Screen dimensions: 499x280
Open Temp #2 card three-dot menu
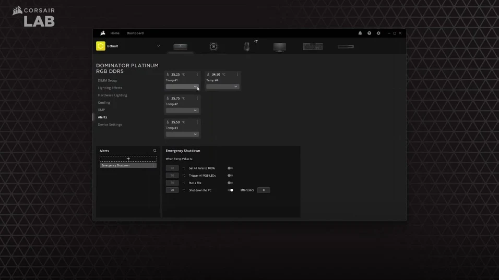pyautogui.click(x=197, y=98)
